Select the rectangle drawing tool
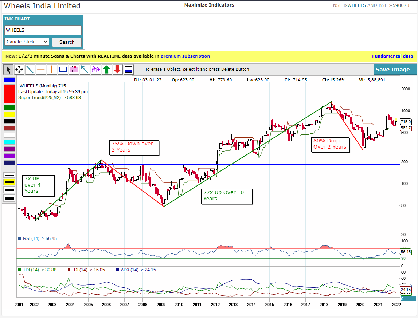Screen dimensions: 418x318 [63, 70]
